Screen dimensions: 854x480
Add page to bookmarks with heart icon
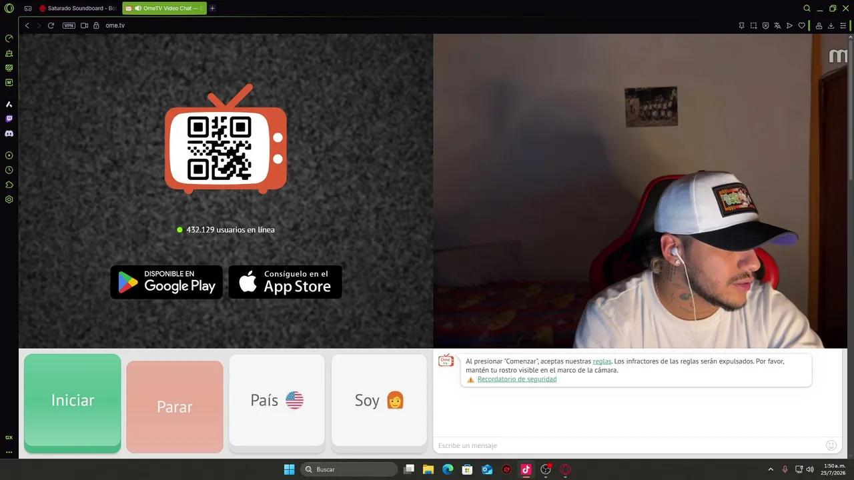tap(801, 25)
